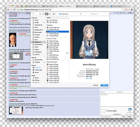140x127 pixels.
Task: Go forward in the file dialog
Action: coord(36,14)
